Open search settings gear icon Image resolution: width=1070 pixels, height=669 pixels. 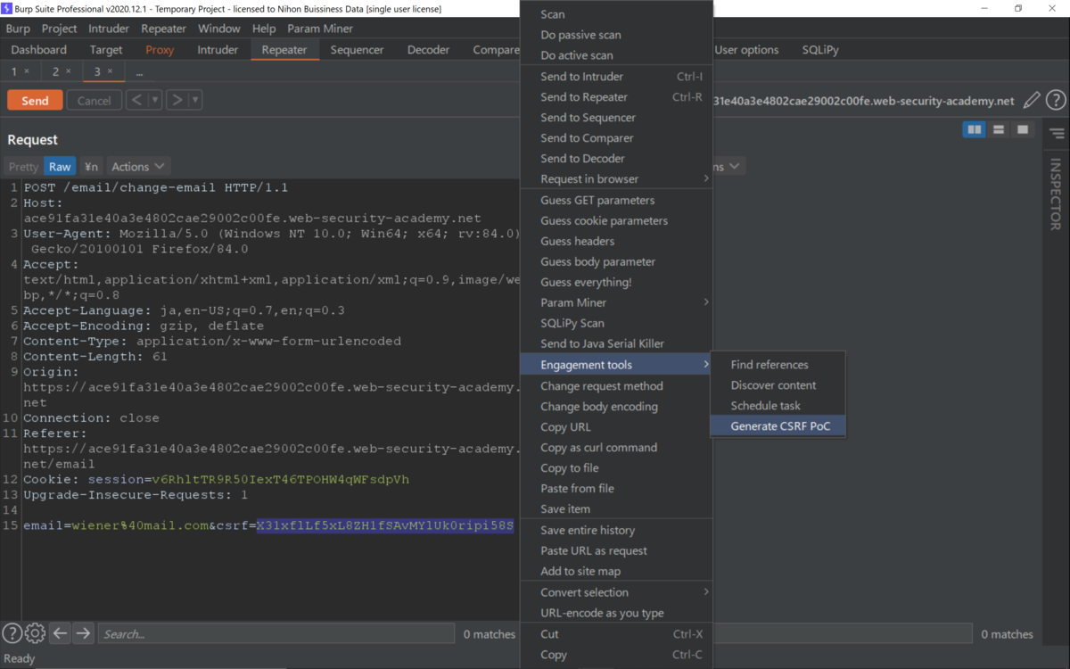click(x=35, y=633)
